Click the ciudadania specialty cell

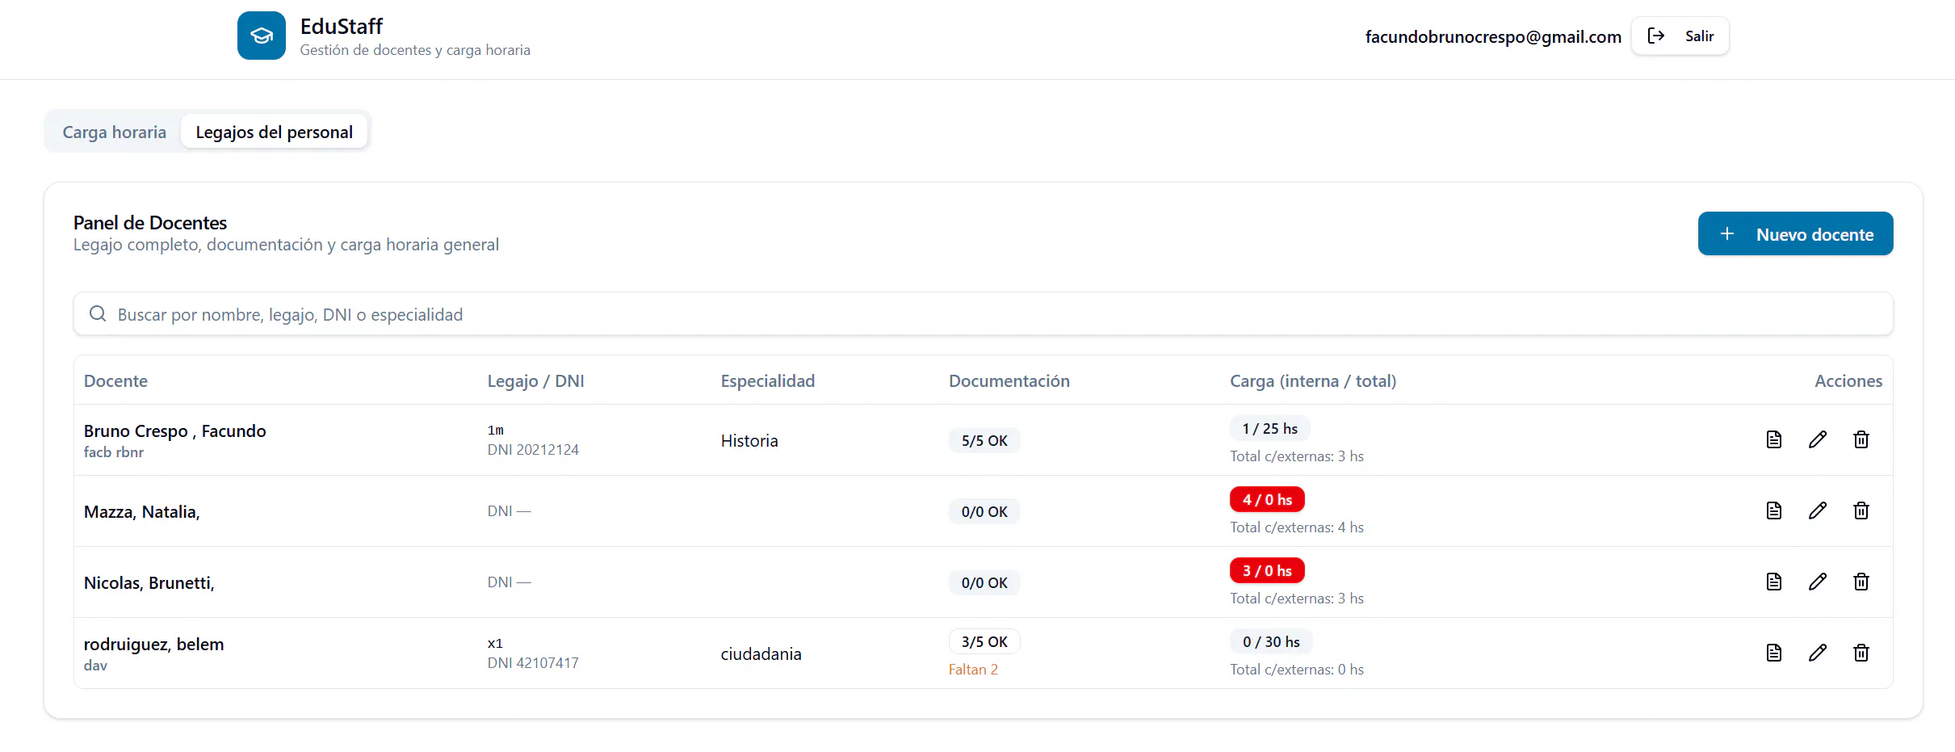(761, 653)
